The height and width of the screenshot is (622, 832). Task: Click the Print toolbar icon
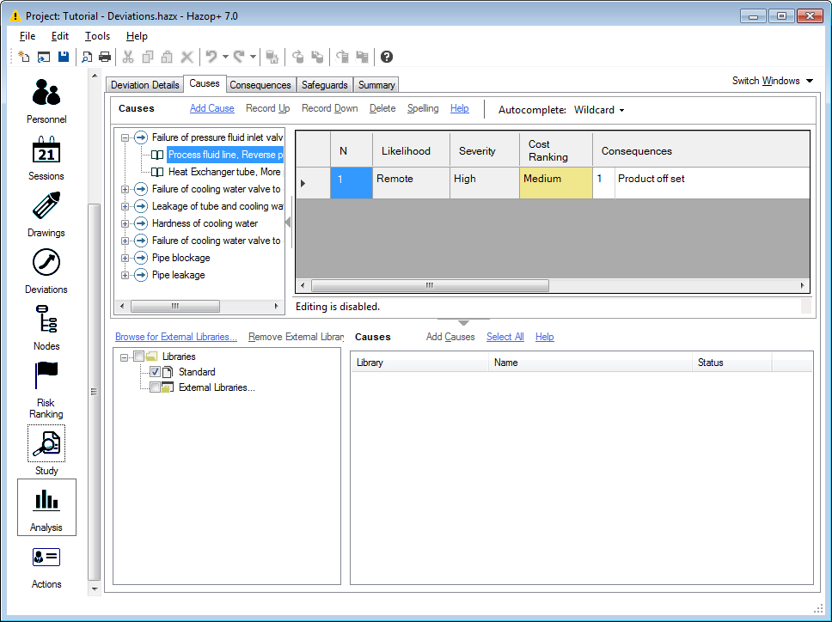tap(105, 57)
